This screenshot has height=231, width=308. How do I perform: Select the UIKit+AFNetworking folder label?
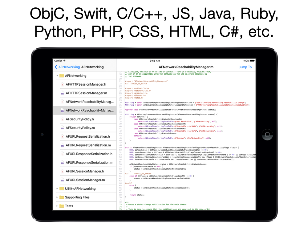[x=80, y=188]
